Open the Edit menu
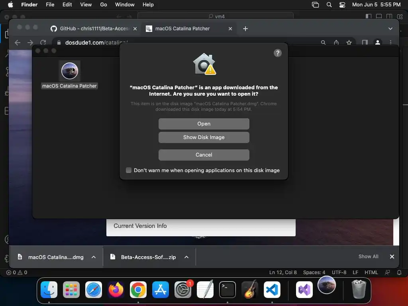The image size is (408, 306). point(67,5)
